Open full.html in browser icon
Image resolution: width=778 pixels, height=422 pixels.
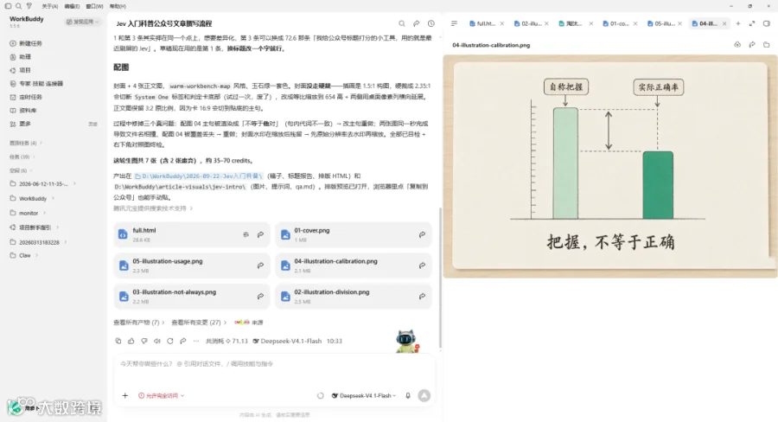tap(246, 234)
